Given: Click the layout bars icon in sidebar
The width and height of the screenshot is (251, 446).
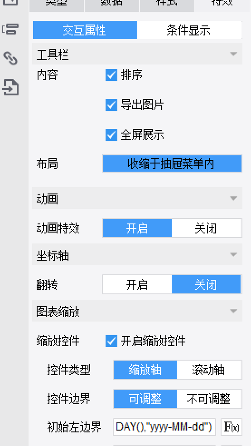Looking at the screenshot, I should [10, 30].
